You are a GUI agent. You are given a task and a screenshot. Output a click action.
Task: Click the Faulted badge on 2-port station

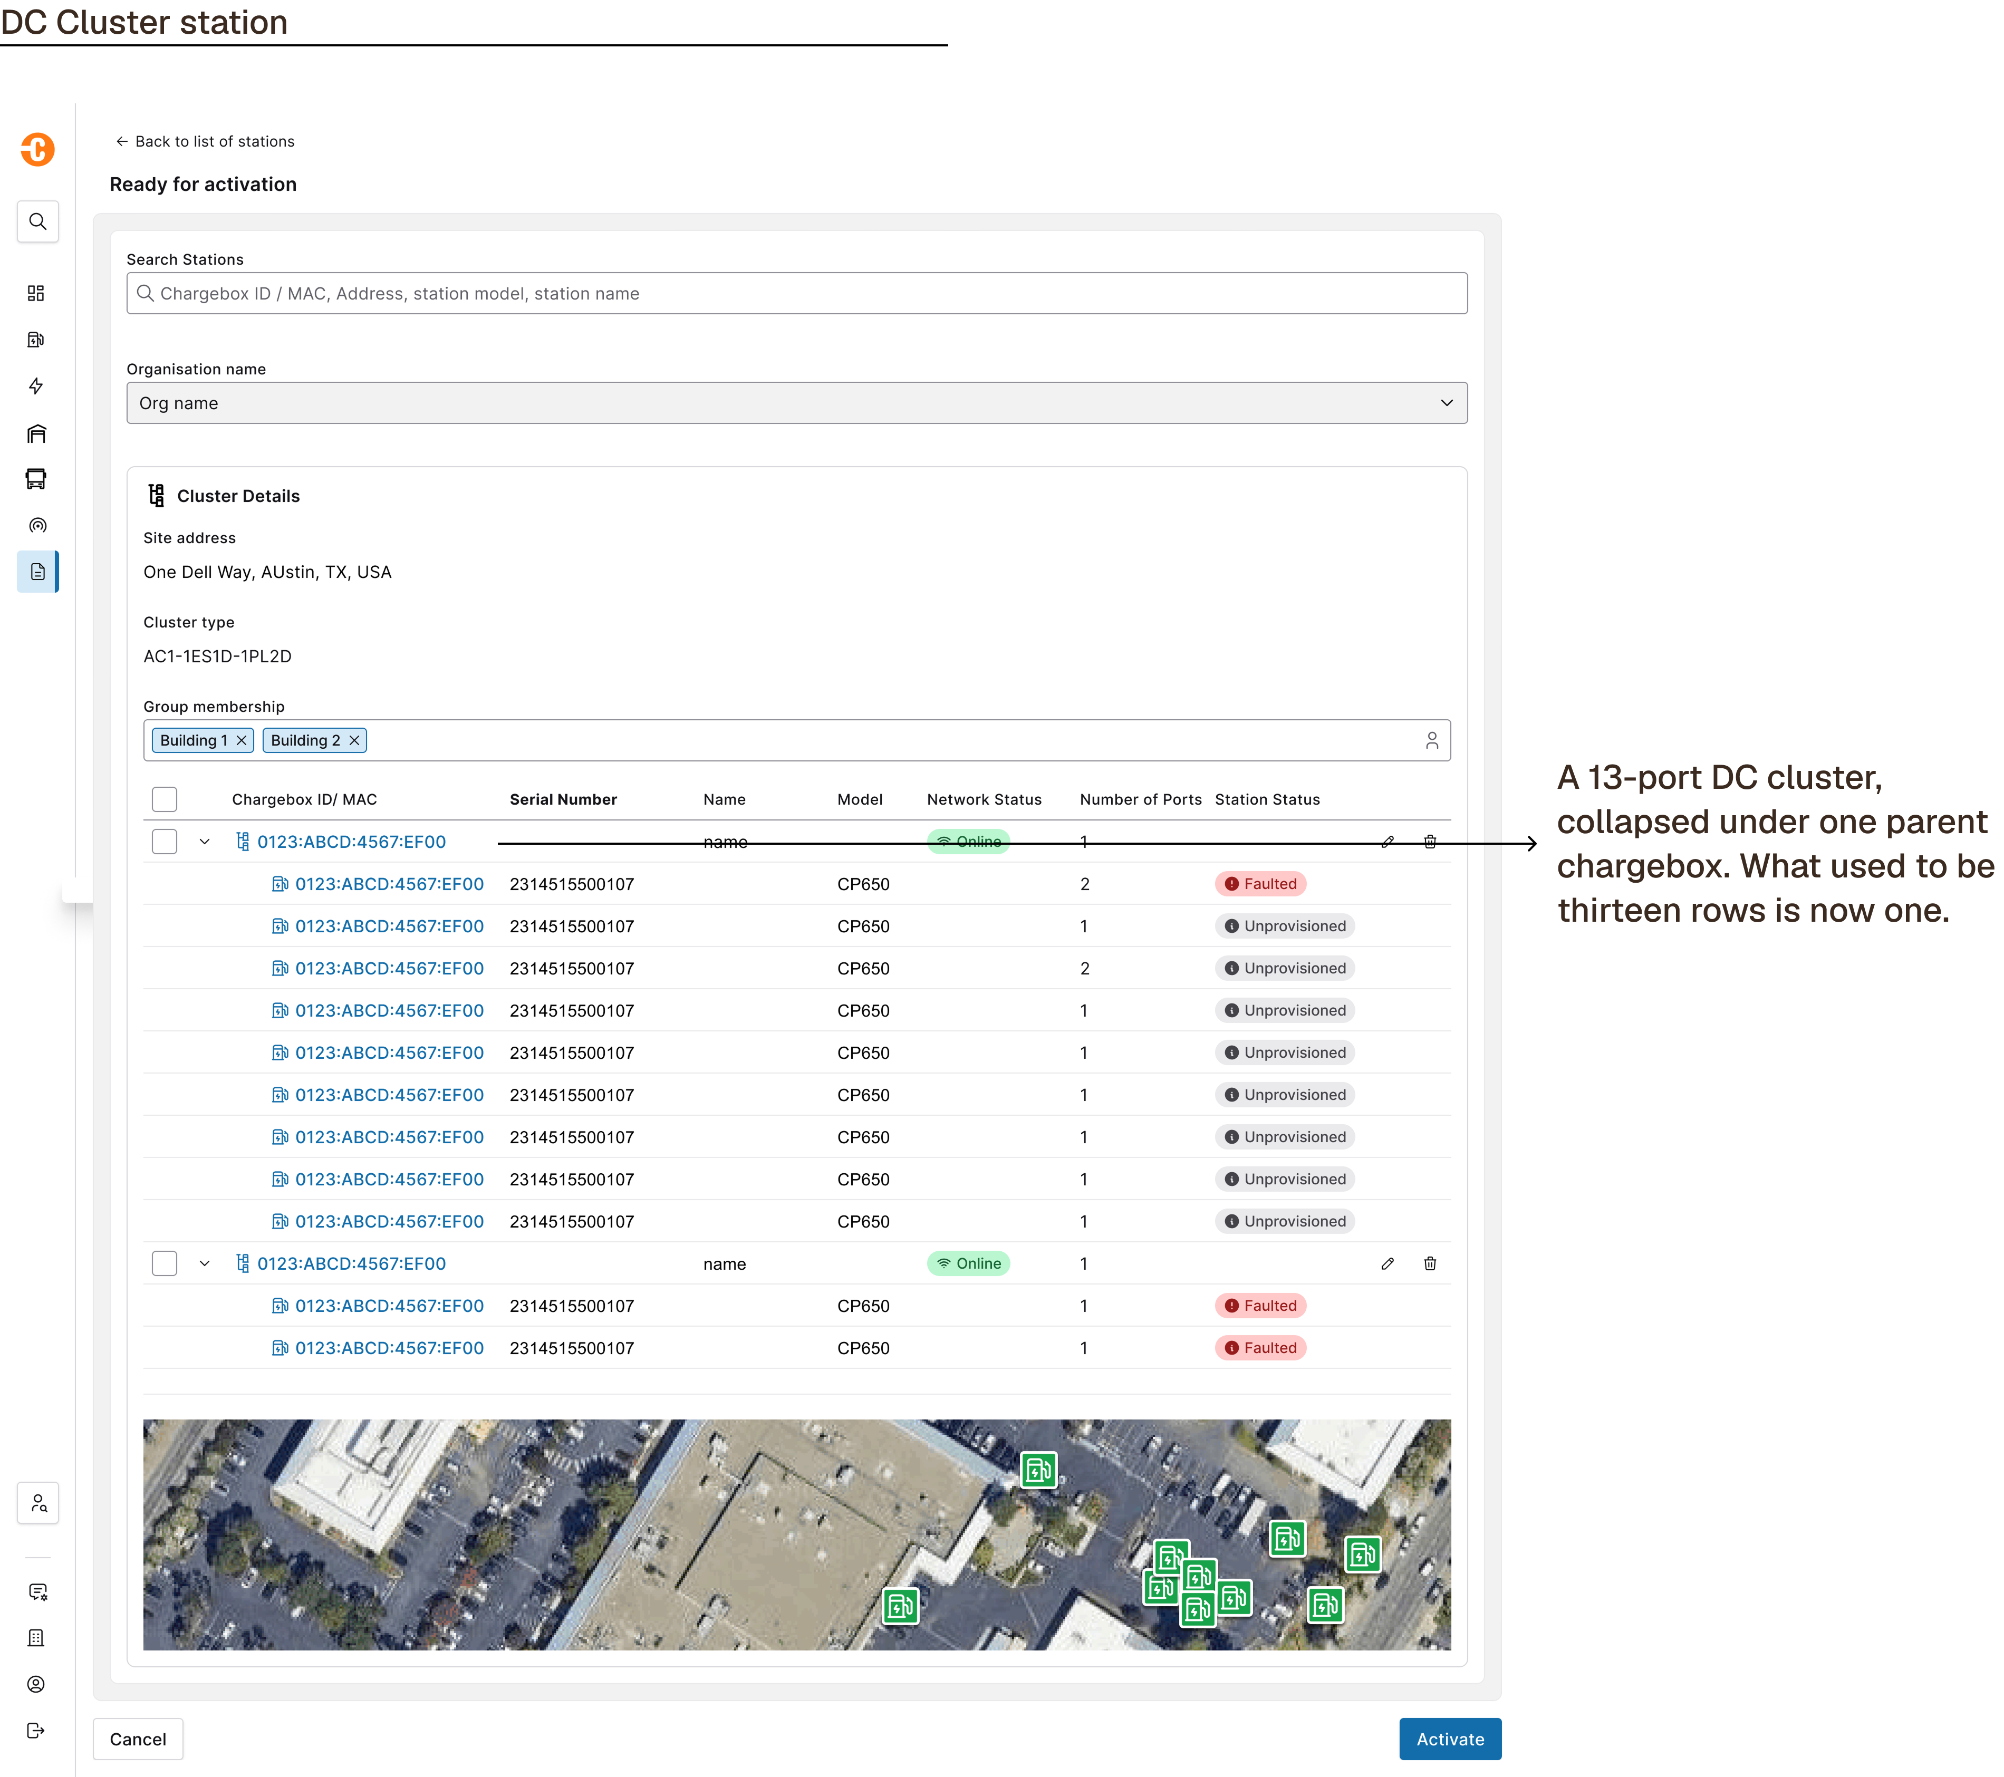(1260, 884)
